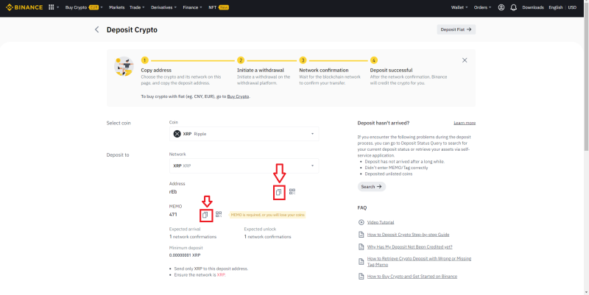Click the Deposit hasn't arrived heading
The width and height of the screenshot is (589, 295).
tap(384, 123)
